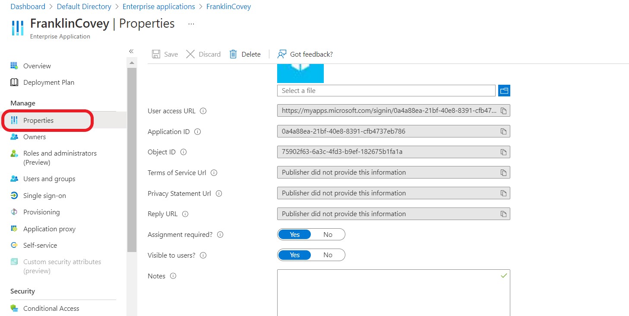Screen dimensions: 629x316
Task: Delete the FranklinCovey application
Action: click(x=245, y=54)
